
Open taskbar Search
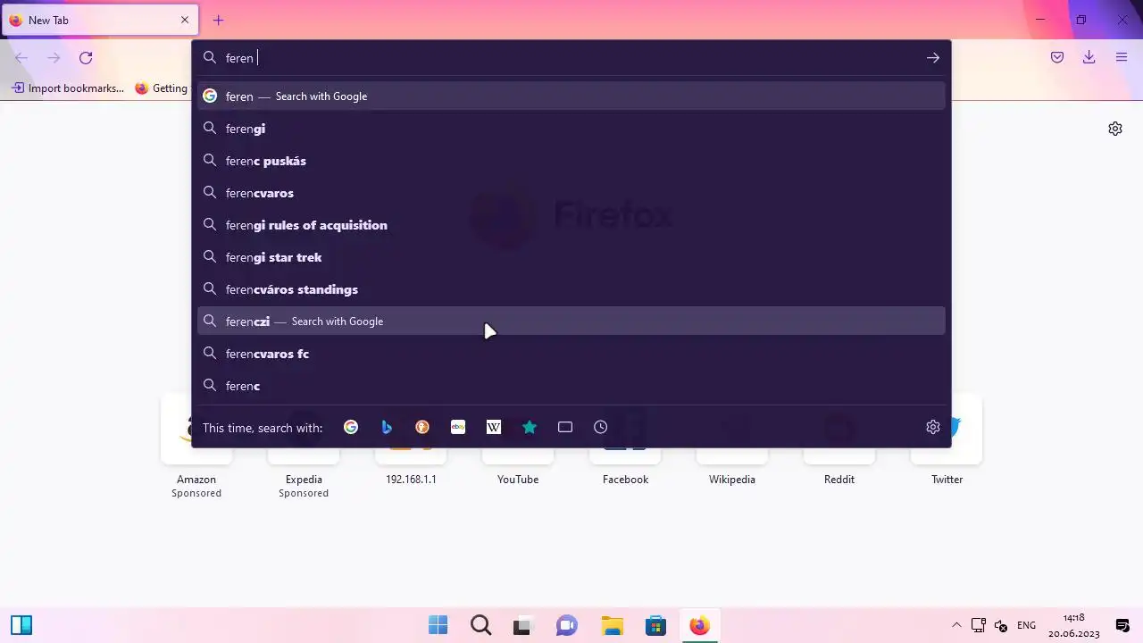(x=480, y=625)
